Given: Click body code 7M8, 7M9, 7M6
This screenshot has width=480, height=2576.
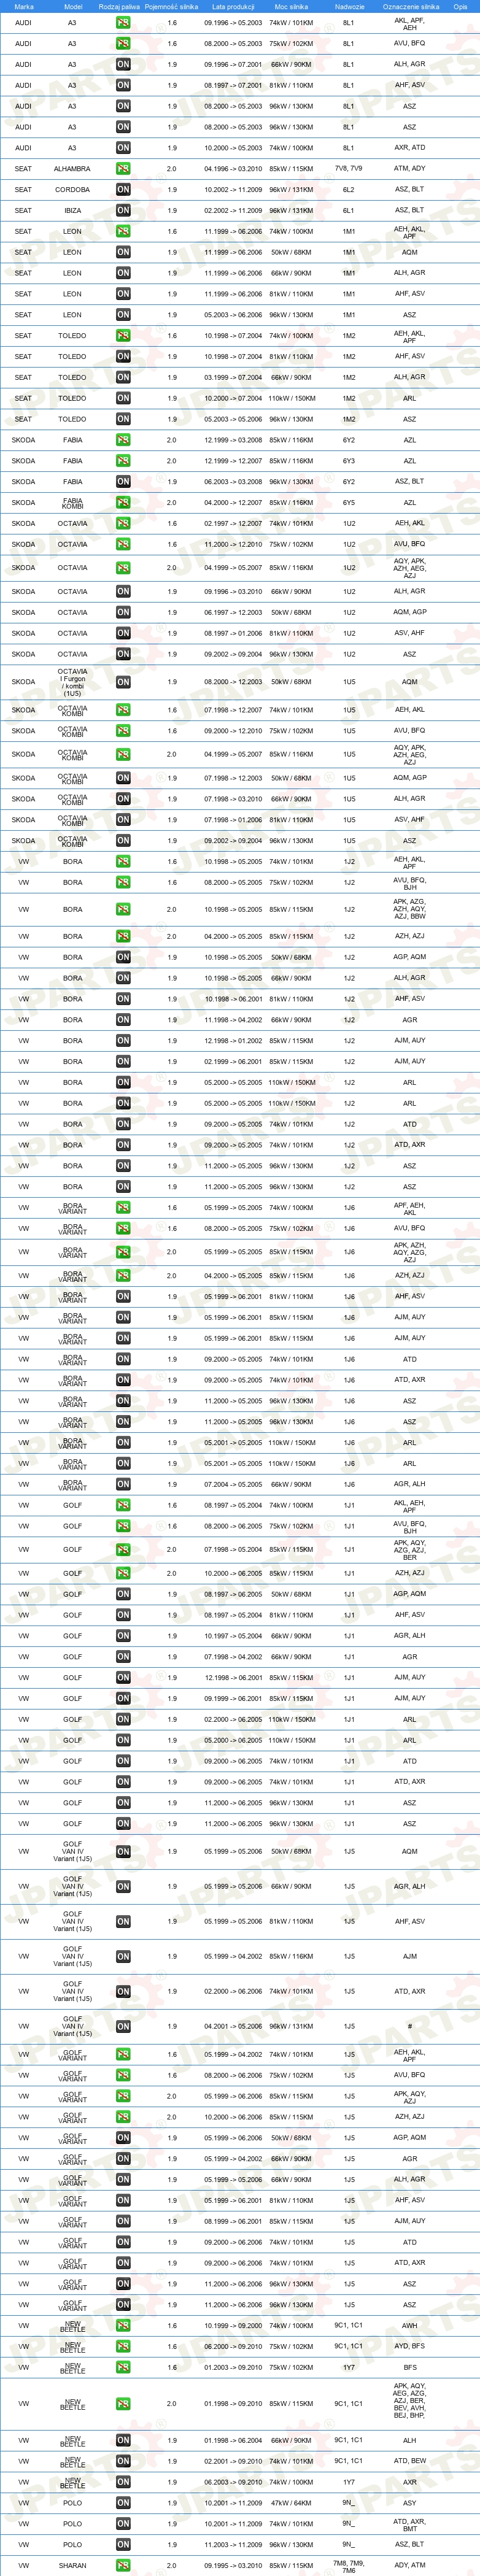Looking at the screenshot, I should (349, 2566).
